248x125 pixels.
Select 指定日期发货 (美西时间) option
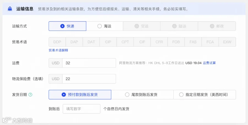pos(204,95)
